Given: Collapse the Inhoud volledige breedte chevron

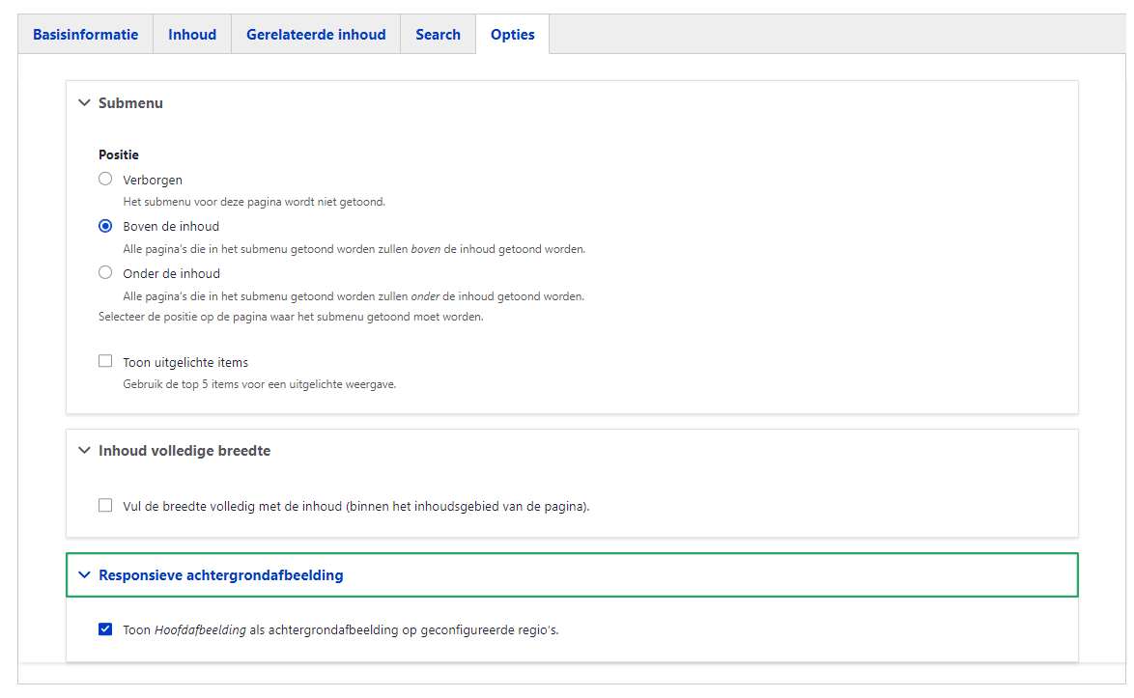Looking at the screenshot, I should point(84,451).
